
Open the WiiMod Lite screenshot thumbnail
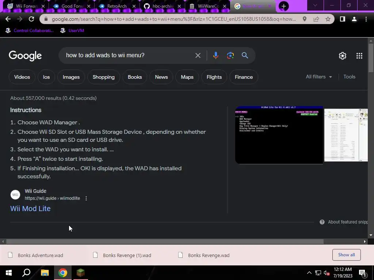(x=279, y=135)
